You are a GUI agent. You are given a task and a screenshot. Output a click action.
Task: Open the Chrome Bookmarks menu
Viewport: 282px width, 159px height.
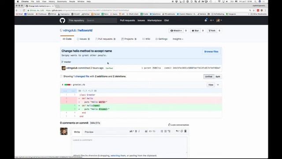62,1
